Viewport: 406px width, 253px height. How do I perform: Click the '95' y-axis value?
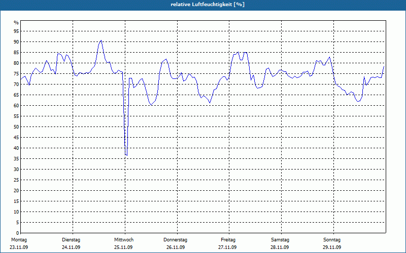pyautogui.click(x=16, y=31)
